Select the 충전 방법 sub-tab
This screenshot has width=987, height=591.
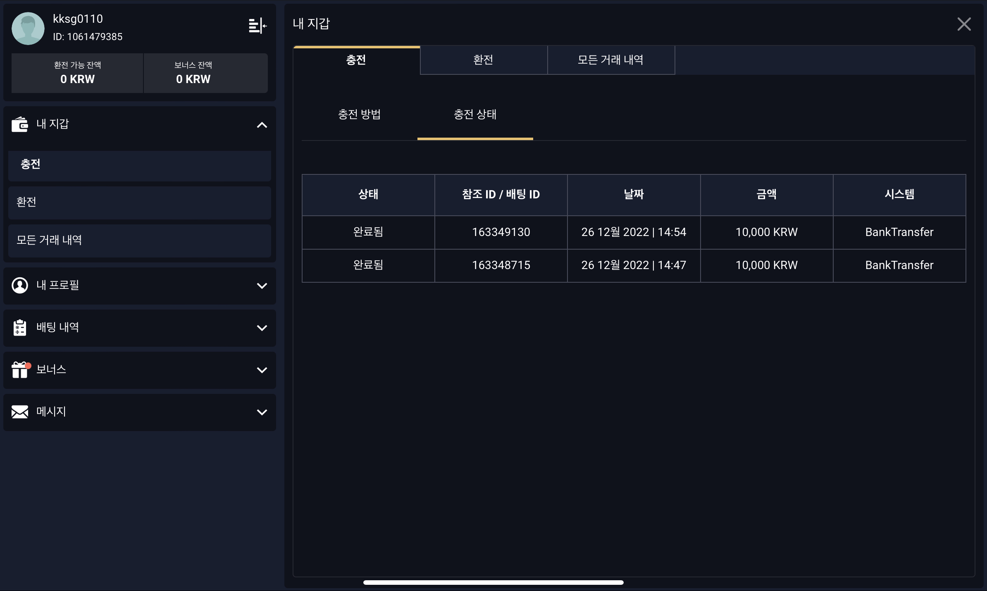[359, 114]
